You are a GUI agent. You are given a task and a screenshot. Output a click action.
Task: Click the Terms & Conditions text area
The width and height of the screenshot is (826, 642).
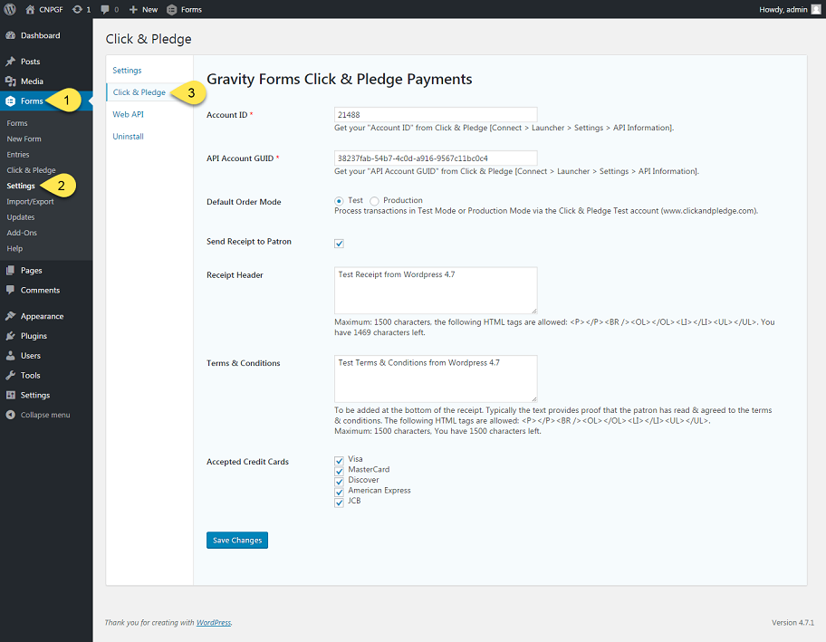pos(436,378)
